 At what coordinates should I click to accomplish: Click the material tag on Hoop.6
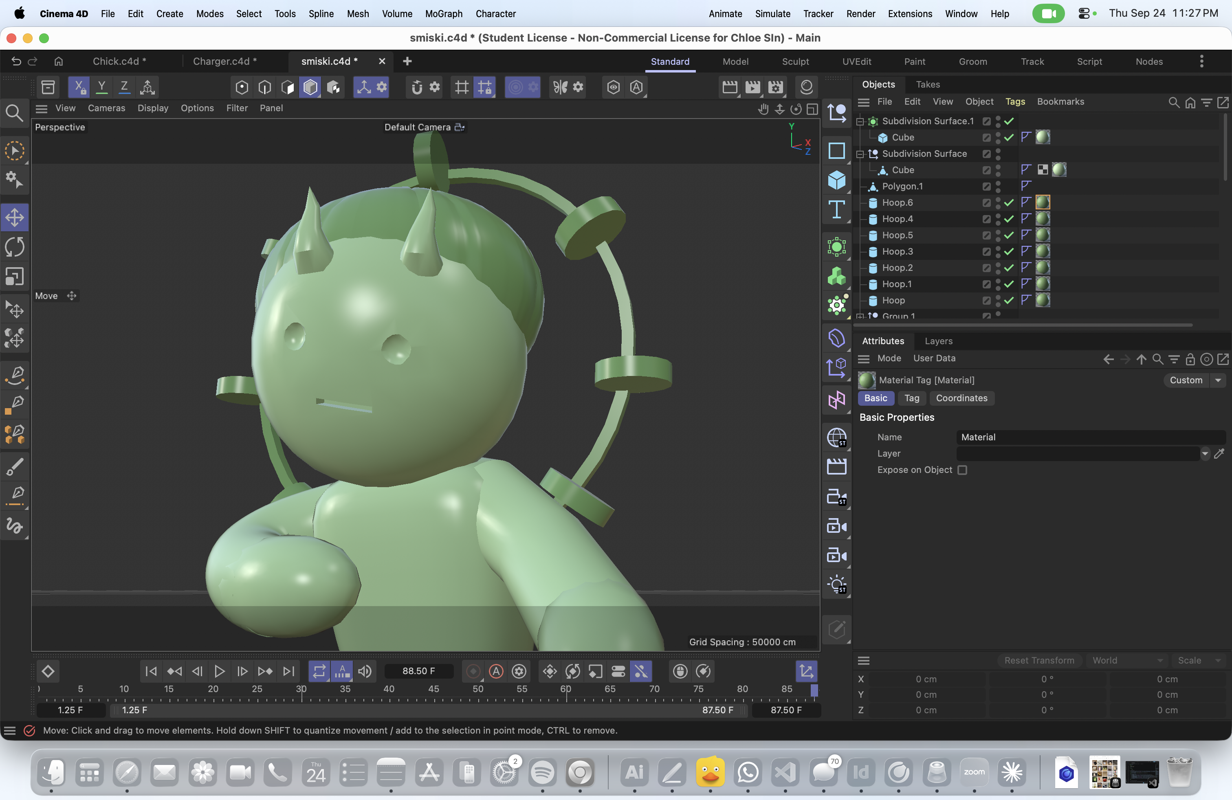click(x=1043, y=202)
